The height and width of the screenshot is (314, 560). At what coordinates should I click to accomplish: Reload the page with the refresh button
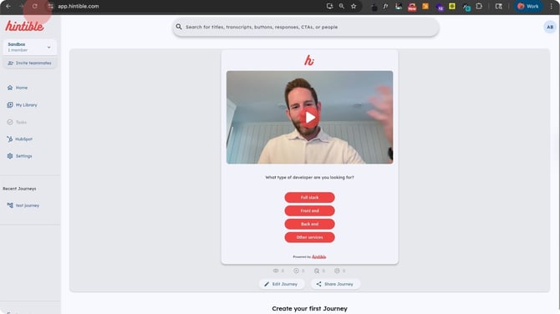click(34, 6)
